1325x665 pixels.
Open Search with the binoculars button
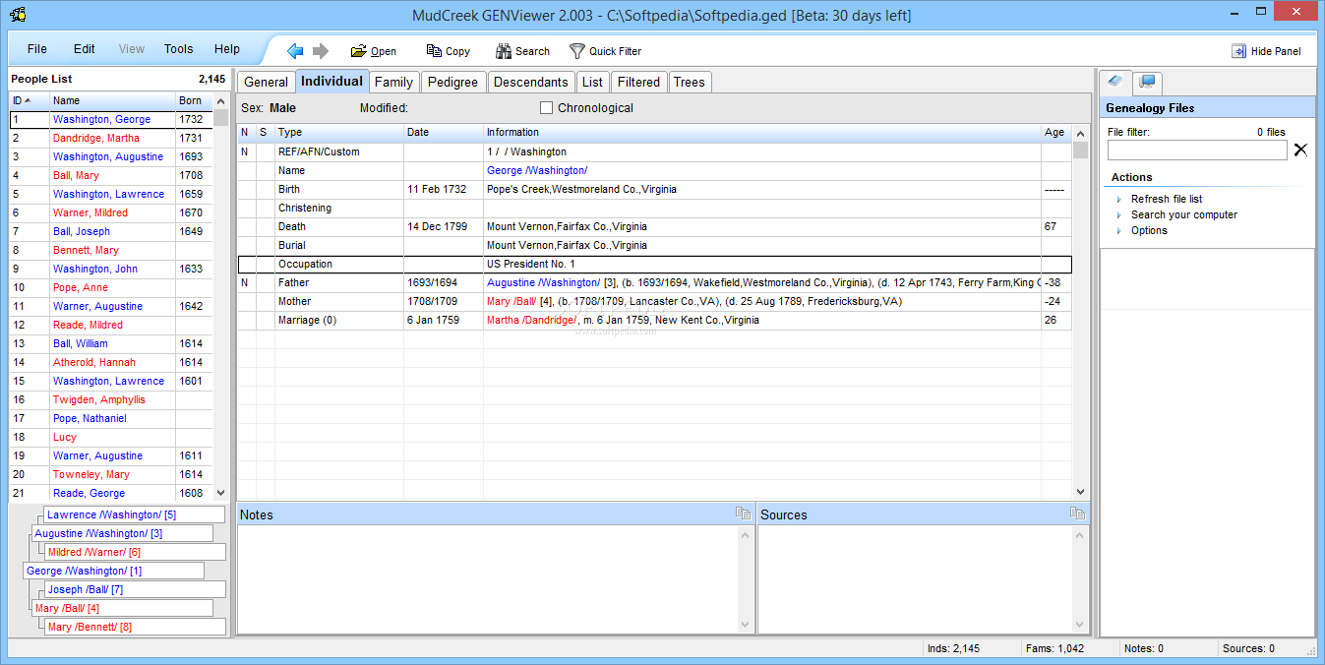[522, 51]
